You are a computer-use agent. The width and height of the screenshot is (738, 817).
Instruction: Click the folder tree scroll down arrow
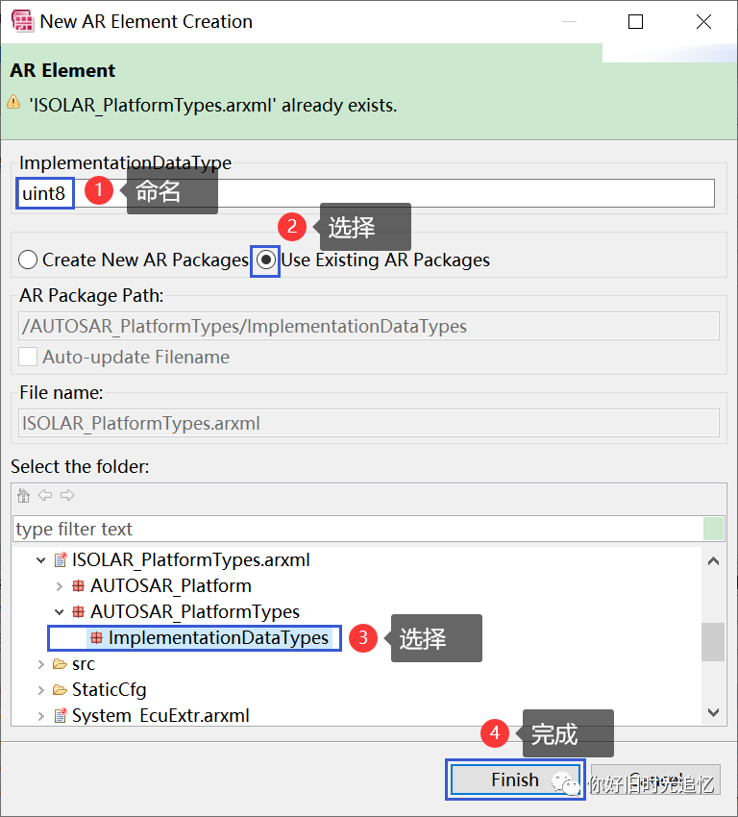(x=713, y=712)
